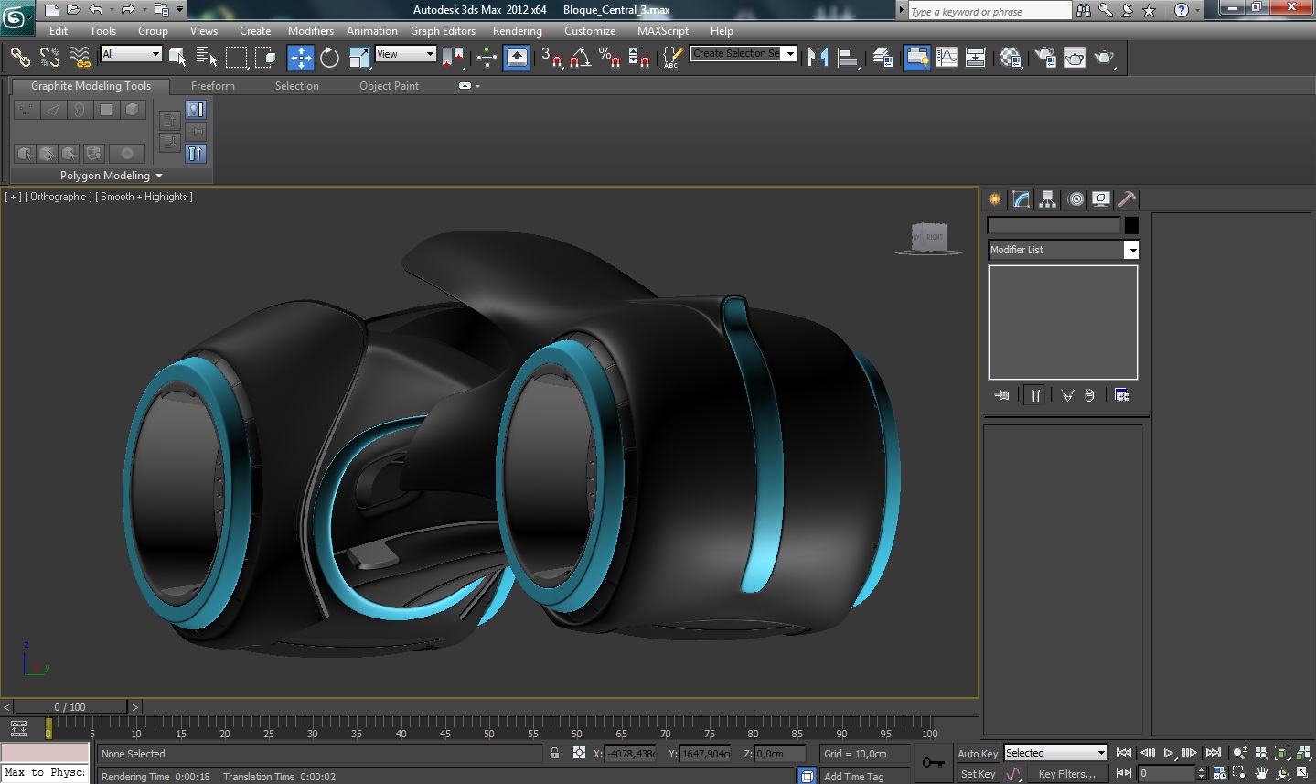Open the Material Editor

point(1010,58)
